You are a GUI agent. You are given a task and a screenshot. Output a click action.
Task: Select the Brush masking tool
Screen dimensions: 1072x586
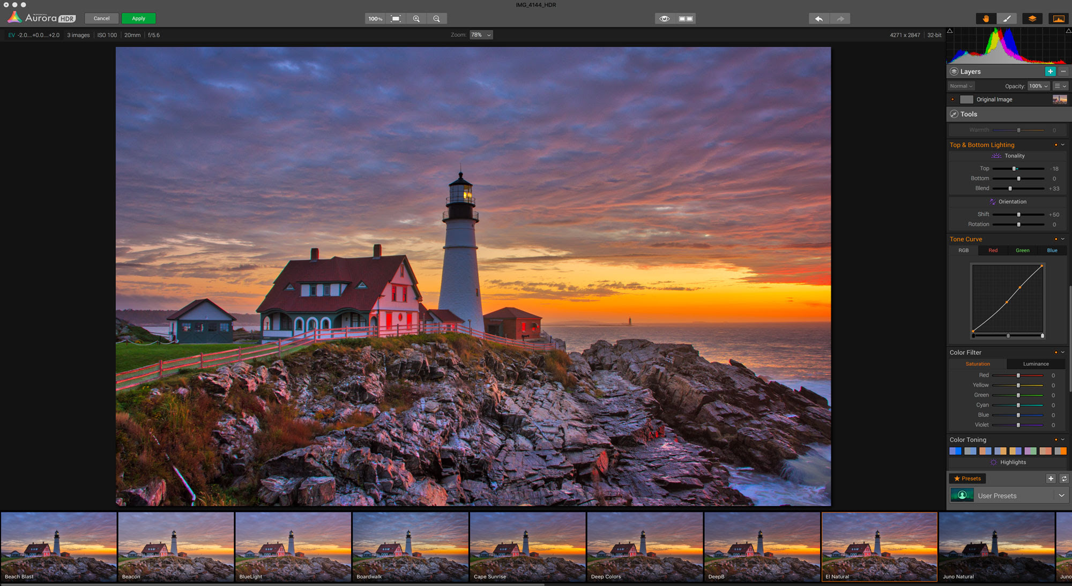tap(1007, 18)
